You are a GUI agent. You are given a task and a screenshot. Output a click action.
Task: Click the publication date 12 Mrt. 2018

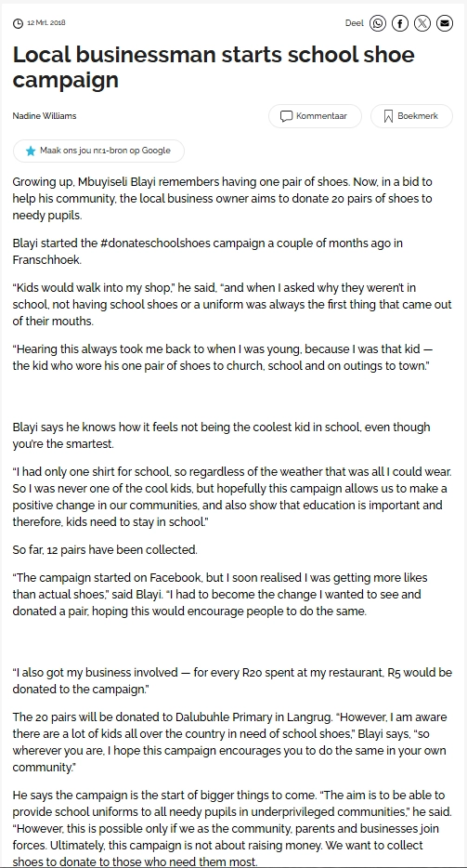coord(45,22)
